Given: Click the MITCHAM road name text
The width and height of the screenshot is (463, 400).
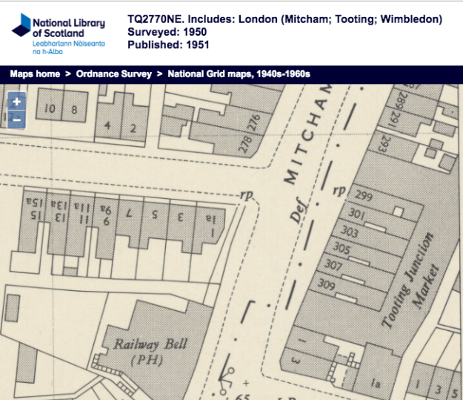Looking at the screenshot, I should tap(307, 140).
